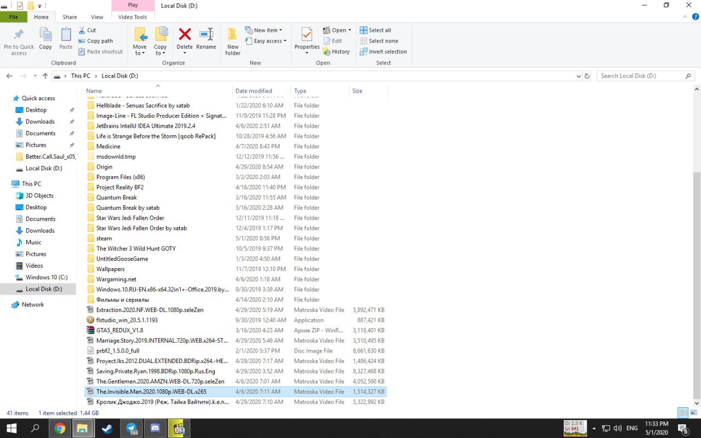Refresh the folder view
This screenshot has width=701, height=438.
587,76
